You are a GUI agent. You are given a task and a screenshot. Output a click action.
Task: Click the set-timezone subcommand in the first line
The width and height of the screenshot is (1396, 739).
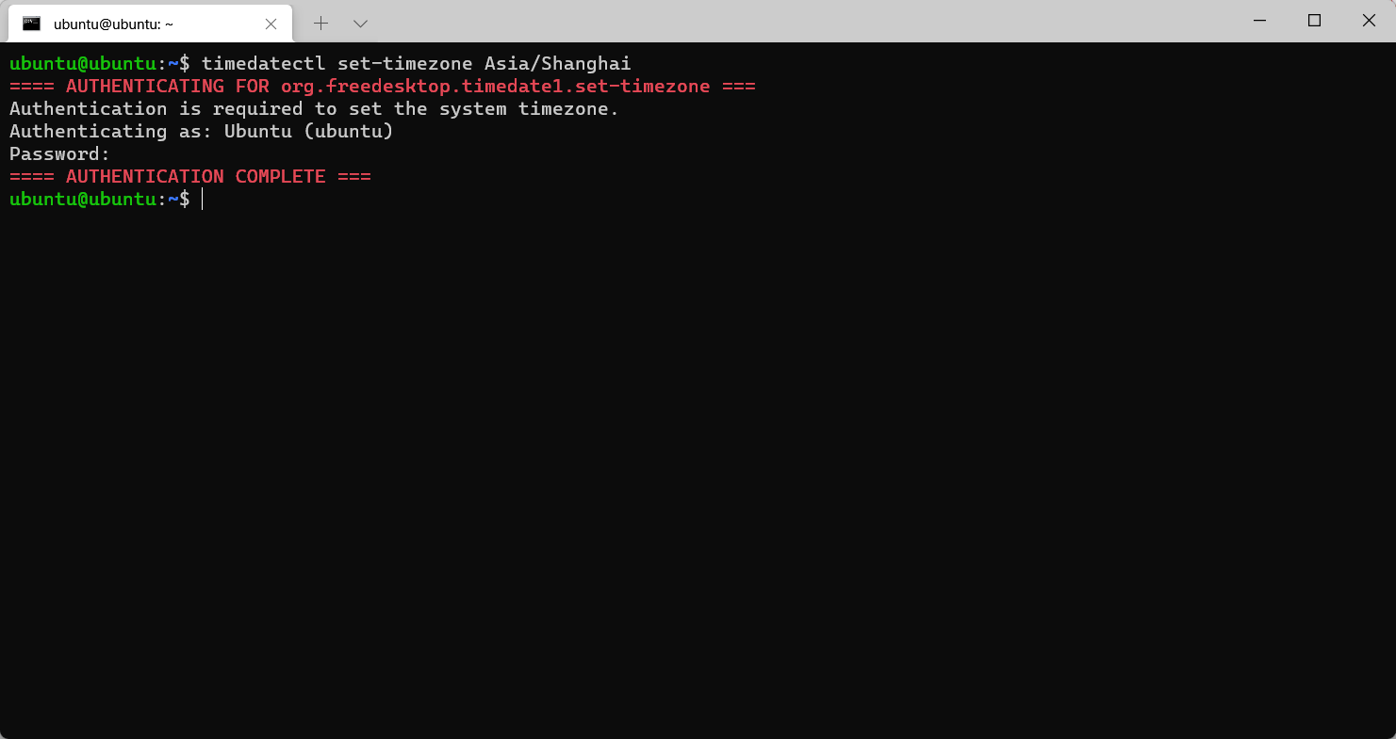coord(404,63)
